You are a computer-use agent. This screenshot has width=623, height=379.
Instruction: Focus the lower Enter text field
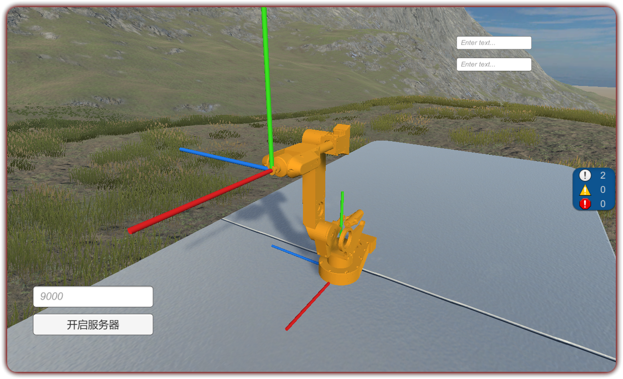(x=494, y=65)
